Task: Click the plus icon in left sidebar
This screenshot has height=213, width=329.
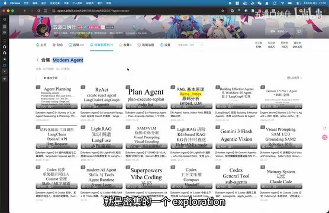Action: pyautogui.click(x=5, y=79)
